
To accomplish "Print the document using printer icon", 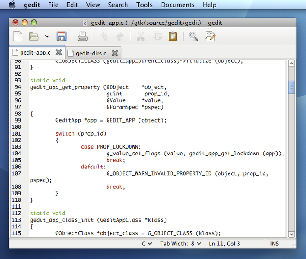I will [x=83, y=36].
